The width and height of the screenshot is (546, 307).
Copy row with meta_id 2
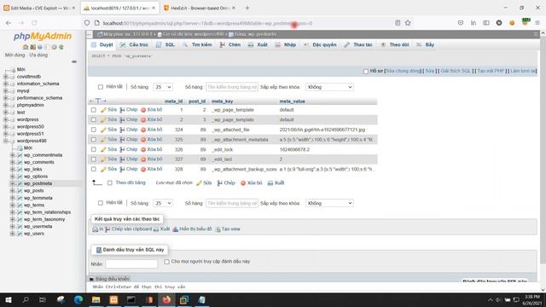click(x=129, y=119)
